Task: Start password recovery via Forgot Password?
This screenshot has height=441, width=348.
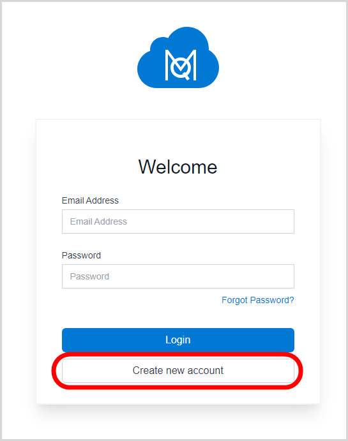Action: click(x=258, y=300)
